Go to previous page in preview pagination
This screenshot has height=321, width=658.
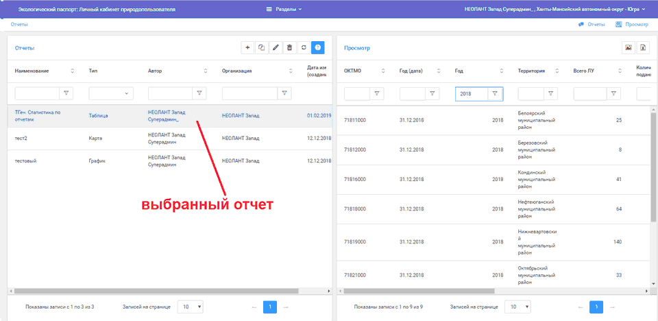pyautogui.click(x=581, y=307)
